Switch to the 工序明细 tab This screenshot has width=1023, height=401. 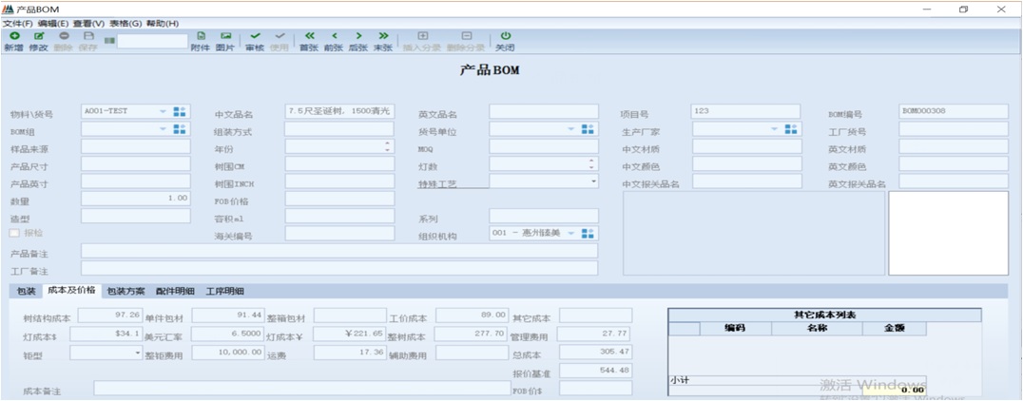tap(225, 291)
